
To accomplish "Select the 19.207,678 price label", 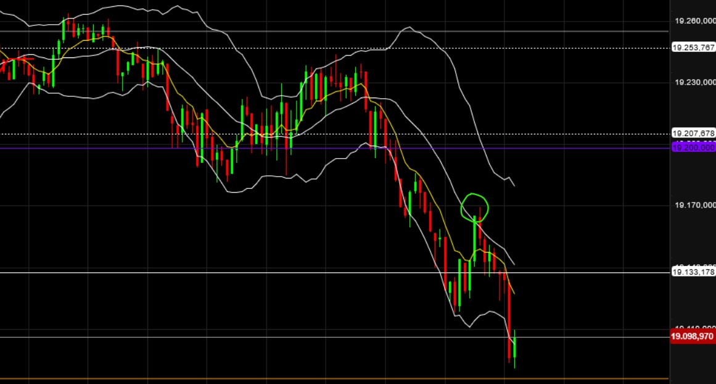I will [693, 133].
